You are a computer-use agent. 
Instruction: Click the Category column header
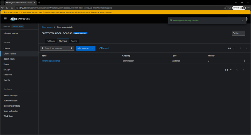(126, 56)
